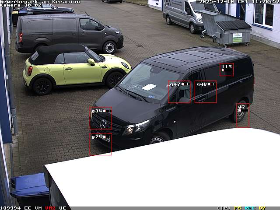Select the g24 detection box near the bumper
This screenshot has width=280, height=210.
coord(101,144)
